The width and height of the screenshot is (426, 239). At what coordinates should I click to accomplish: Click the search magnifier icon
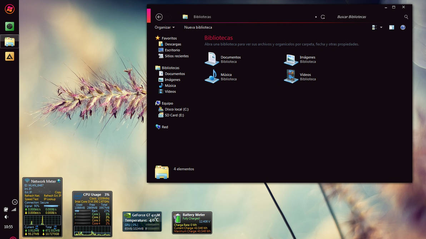406,17
